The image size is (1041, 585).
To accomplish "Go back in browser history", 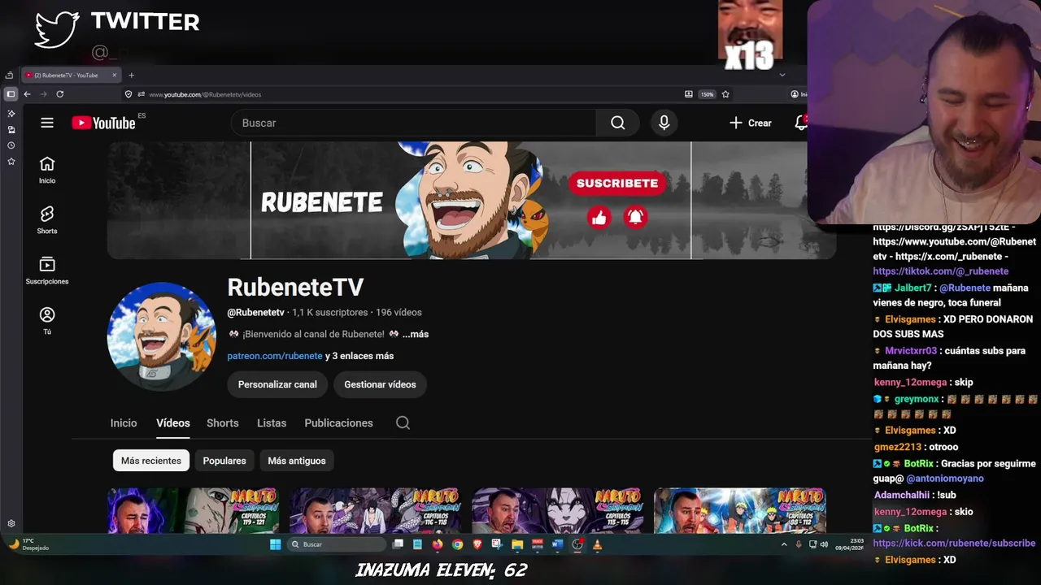I will (x=27, y=94).
